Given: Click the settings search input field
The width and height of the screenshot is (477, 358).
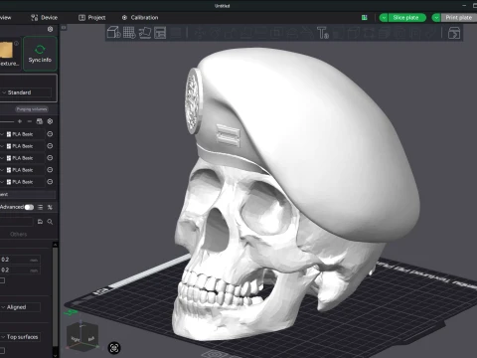Looking at the screenshot, I should [x=16, y=222].
